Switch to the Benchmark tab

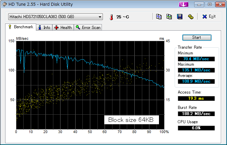pos(21,27)
